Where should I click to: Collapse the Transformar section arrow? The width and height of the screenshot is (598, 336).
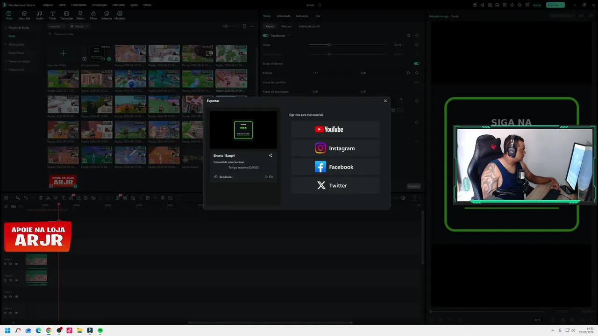tap(289, 35)
